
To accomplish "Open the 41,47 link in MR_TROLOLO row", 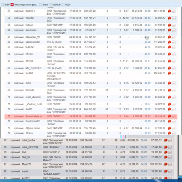I will 147,68.
